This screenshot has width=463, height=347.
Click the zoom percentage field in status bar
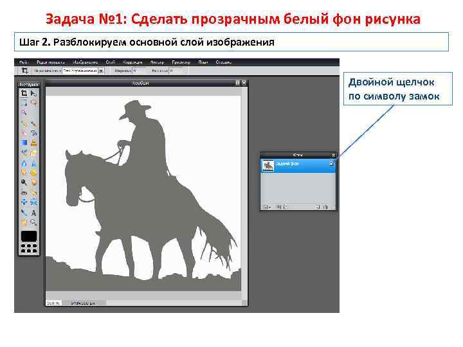point(54,303)
